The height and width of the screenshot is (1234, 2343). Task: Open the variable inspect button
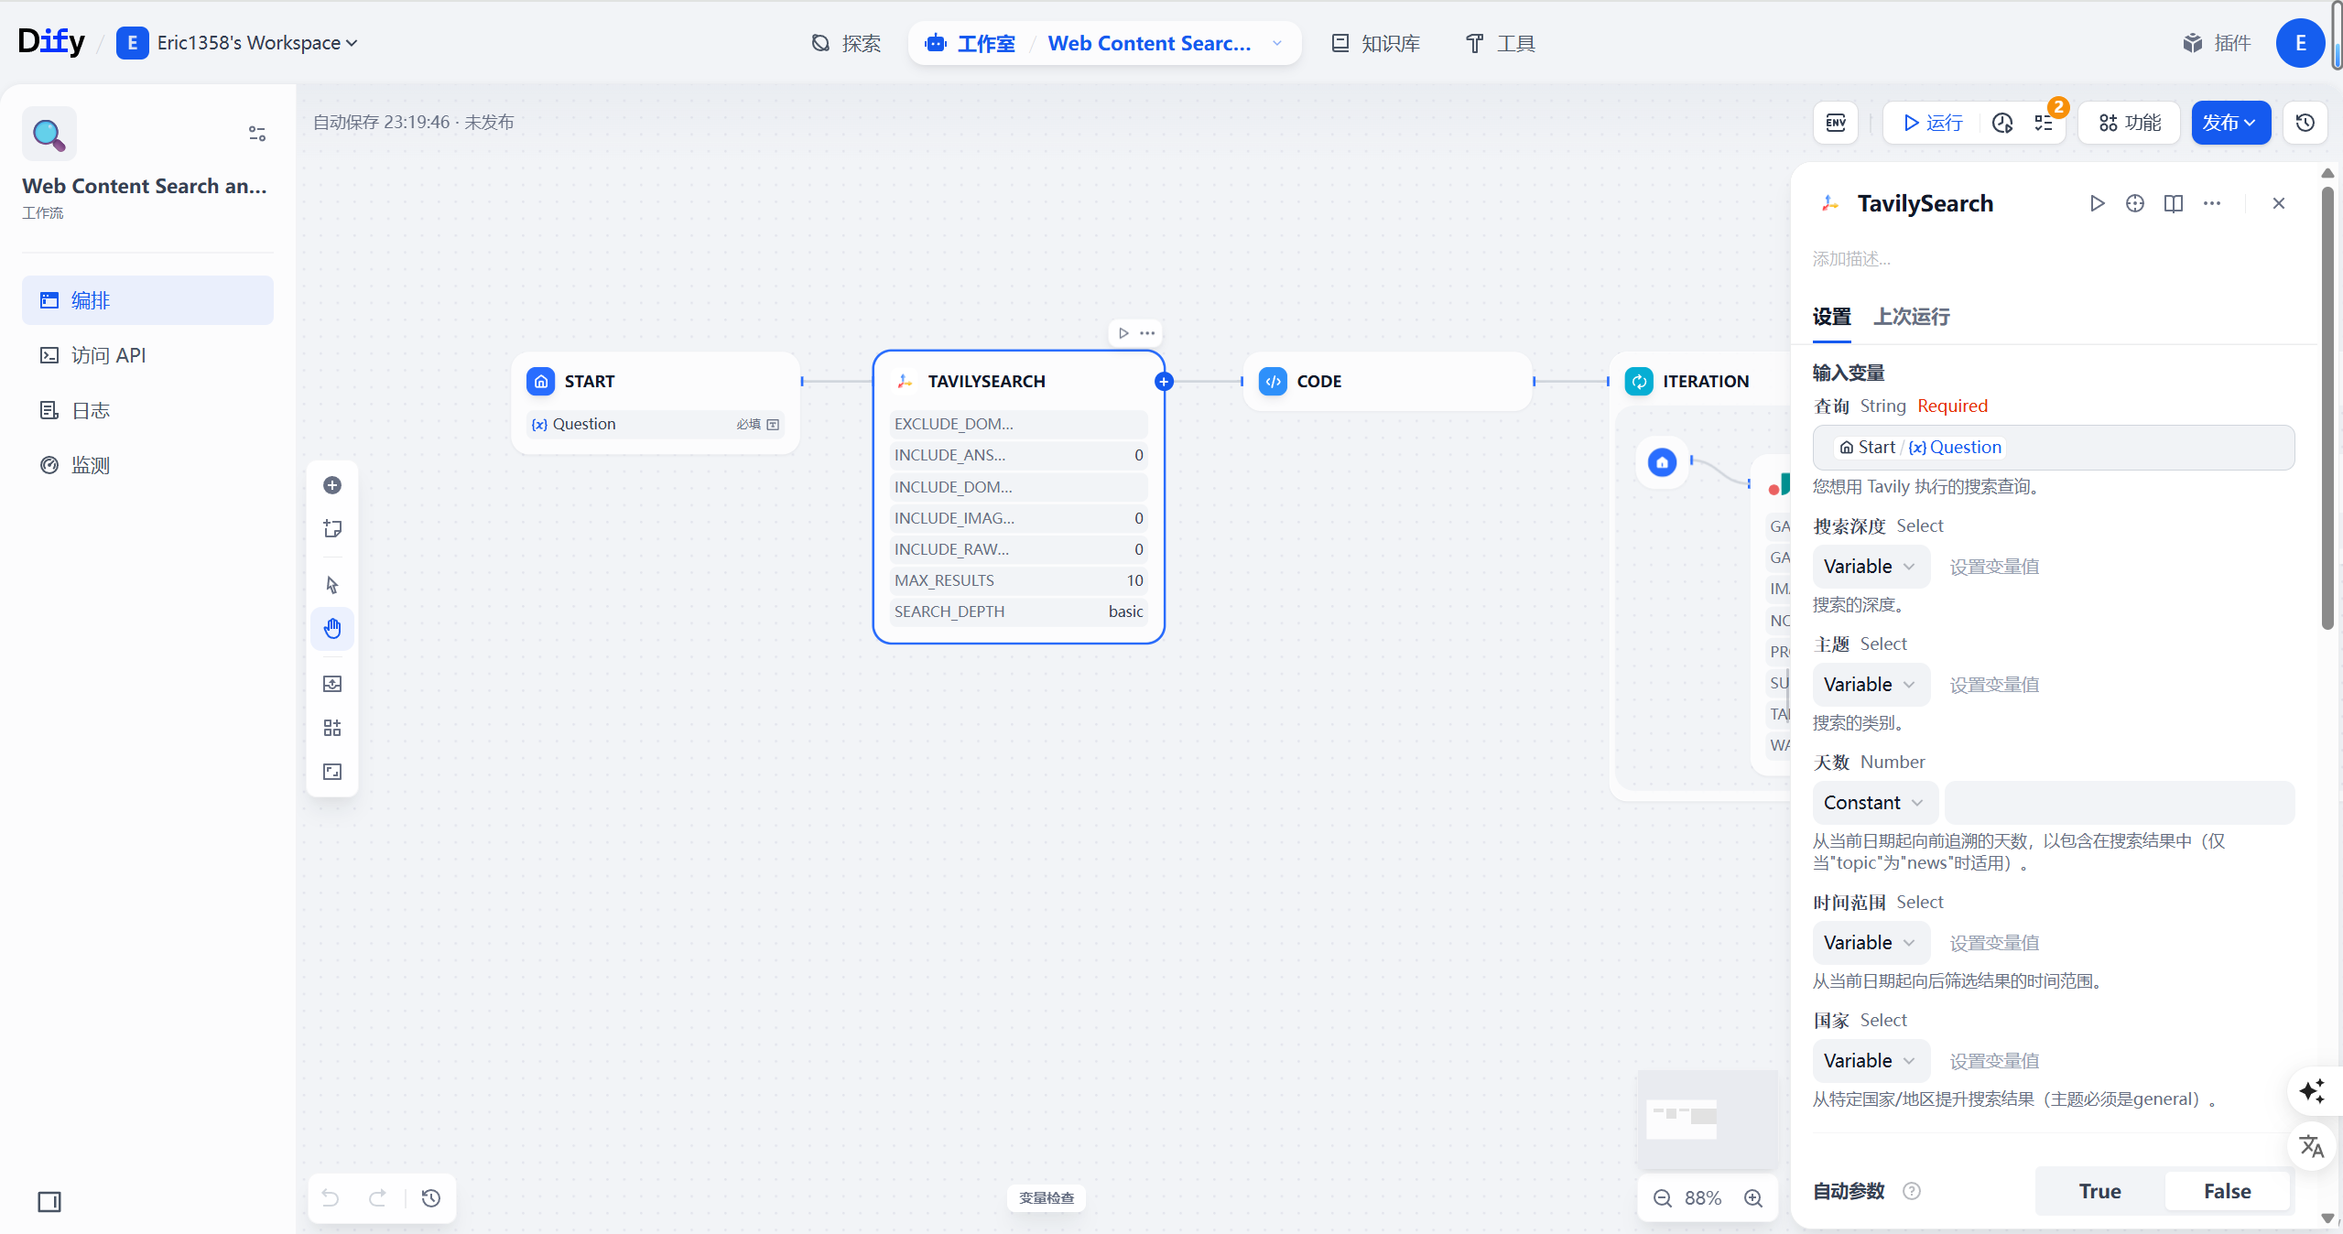pos(1046,1198)
